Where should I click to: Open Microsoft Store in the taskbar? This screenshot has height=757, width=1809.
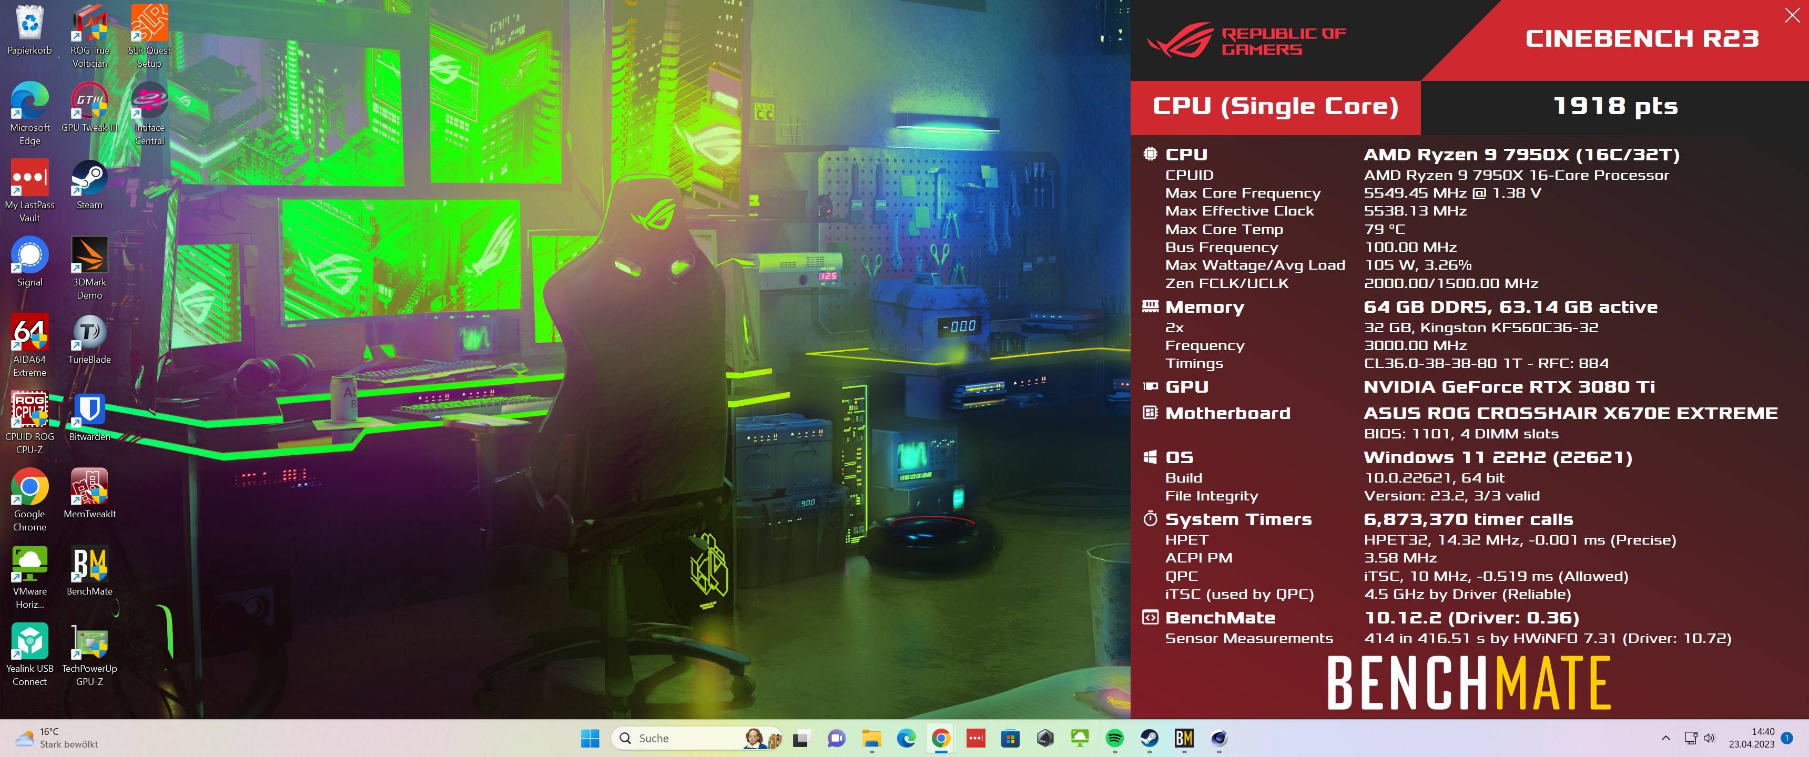(1011, 738)
